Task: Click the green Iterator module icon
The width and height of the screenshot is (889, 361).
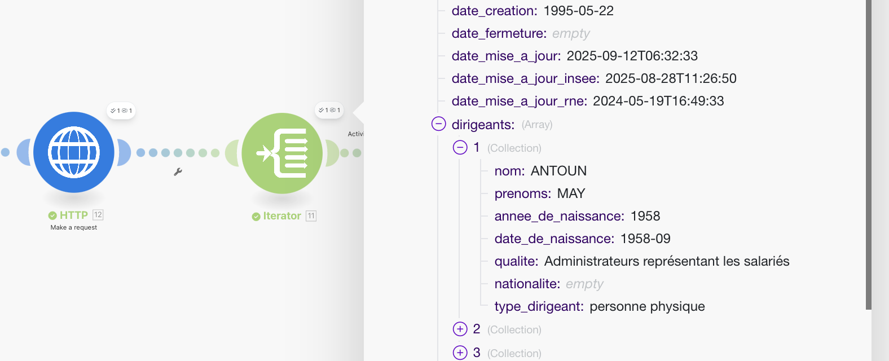Action: (x=282, y=153)
